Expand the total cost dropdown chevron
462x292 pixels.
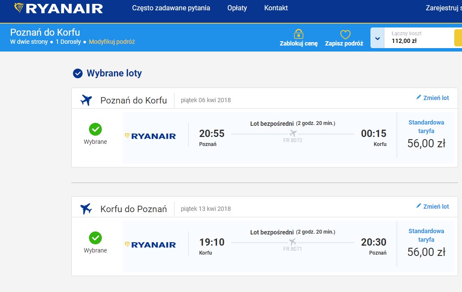point(377,38)
